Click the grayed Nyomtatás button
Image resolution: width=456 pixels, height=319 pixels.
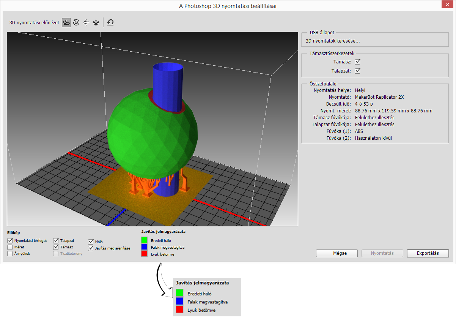pos(382,253)
